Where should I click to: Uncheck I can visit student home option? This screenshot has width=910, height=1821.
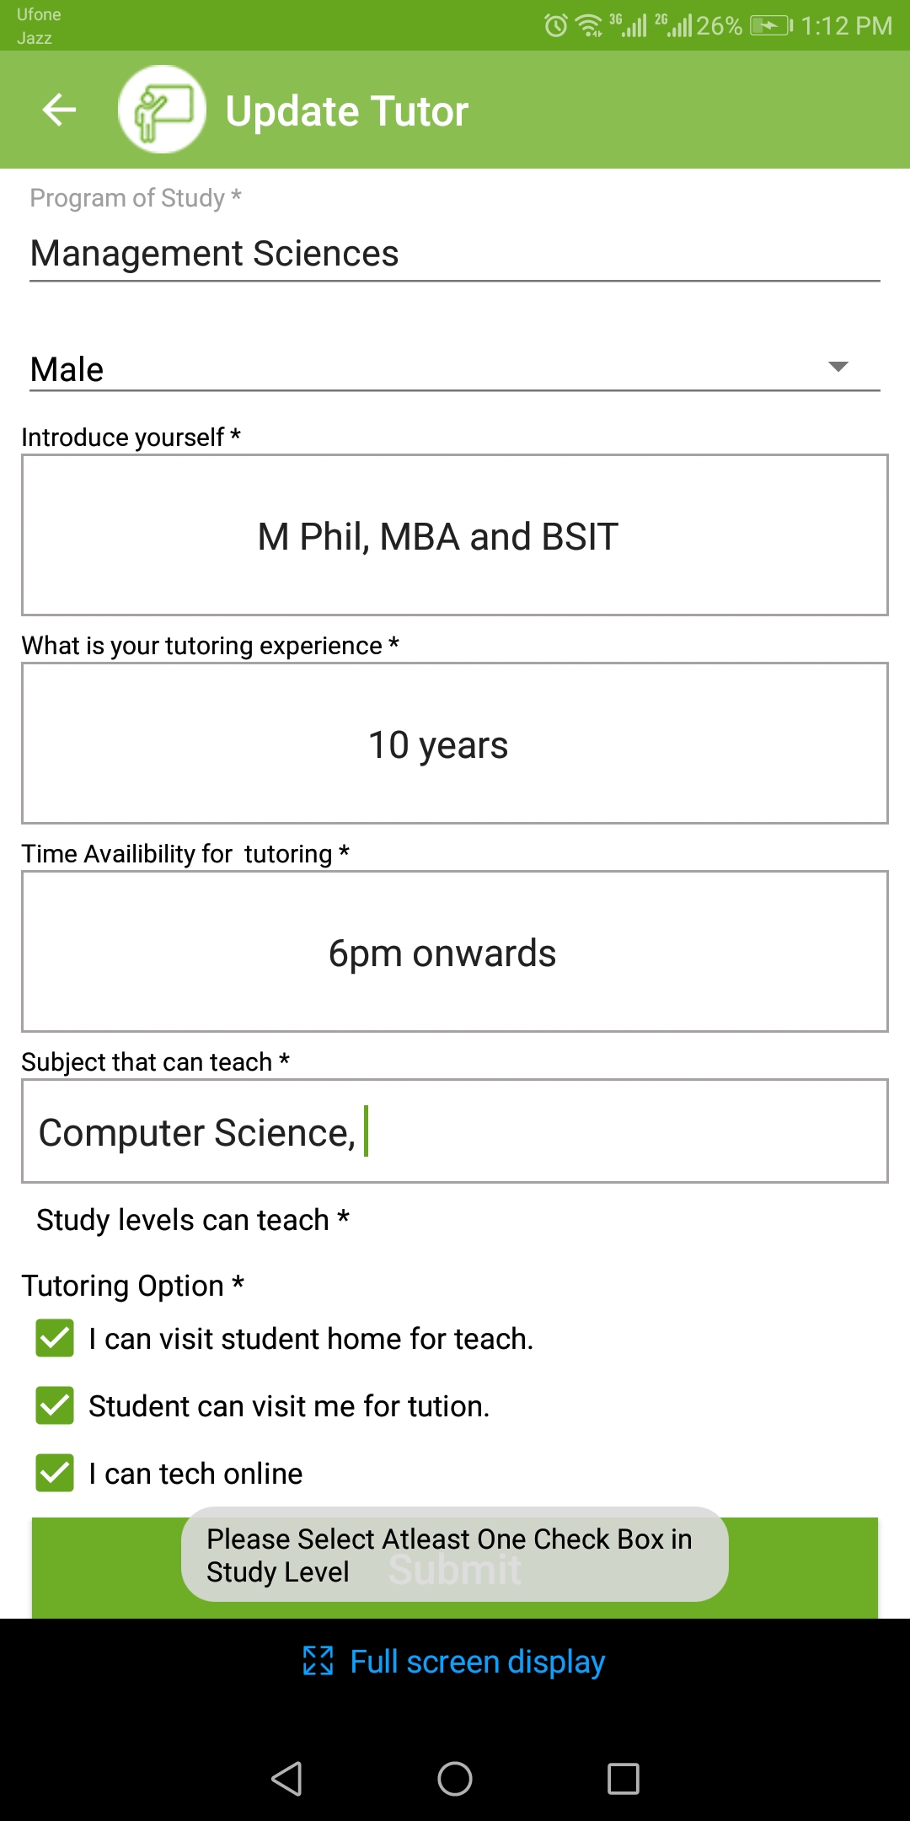[55, 1338]
